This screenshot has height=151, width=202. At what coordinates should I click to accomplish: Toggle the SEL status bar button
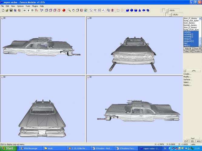pos(193,141)
